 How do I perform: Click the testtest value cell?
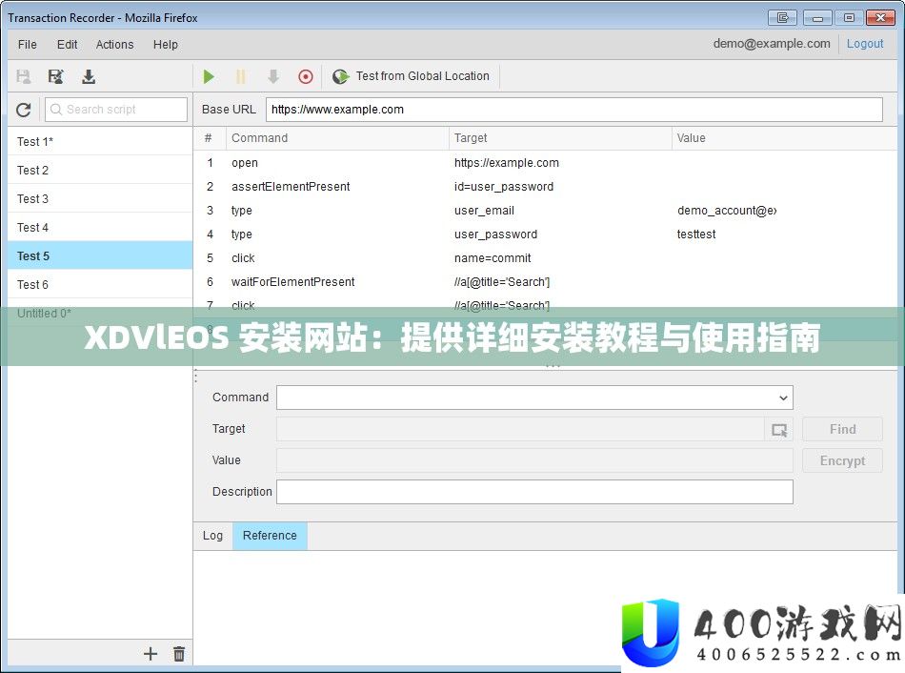point(696,235)
